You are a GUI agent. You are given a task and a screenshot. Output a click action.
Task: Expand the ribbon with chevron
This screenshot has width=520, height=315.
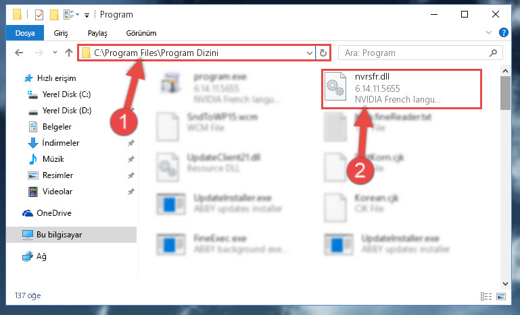[x=488, y=32]
